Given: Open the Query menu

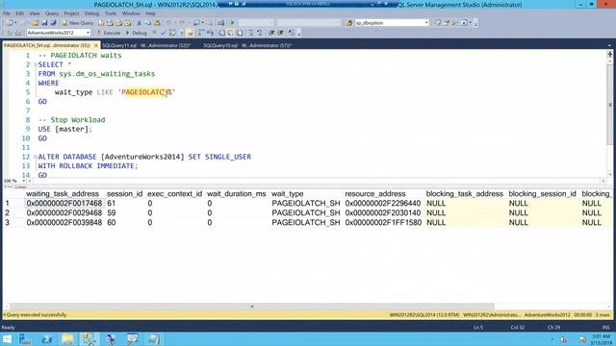Looking at the screenshot, I should [52, 13].
